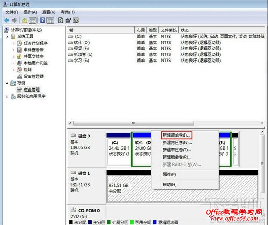This screenshot has height=225, width=268.
Task: Sort by the 文件系统 column header
Action: pyautogui.click(x=169, y=30)
